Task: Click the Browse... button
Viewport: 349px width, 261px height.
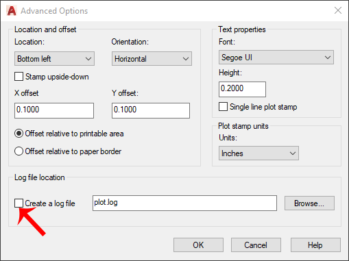Action: [309, 203]
